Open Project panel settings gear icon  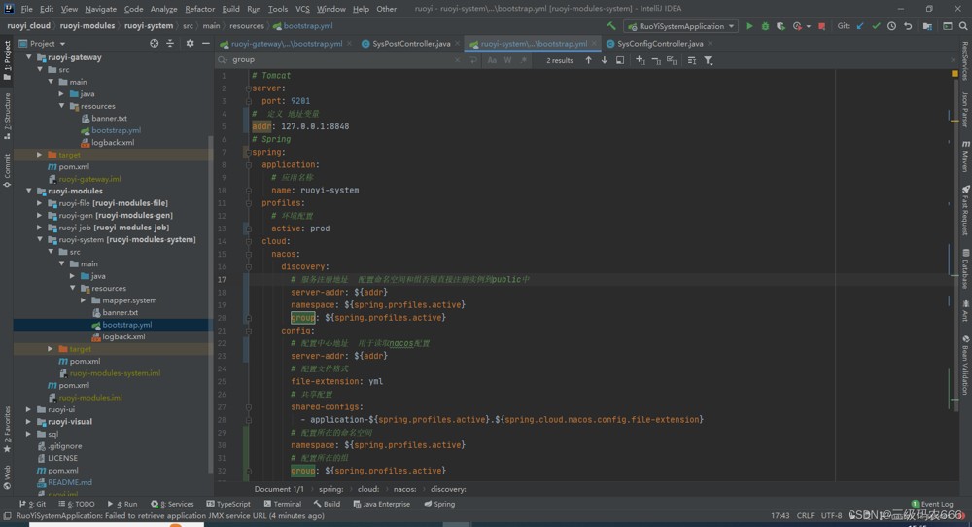click(x=190, y=44)
